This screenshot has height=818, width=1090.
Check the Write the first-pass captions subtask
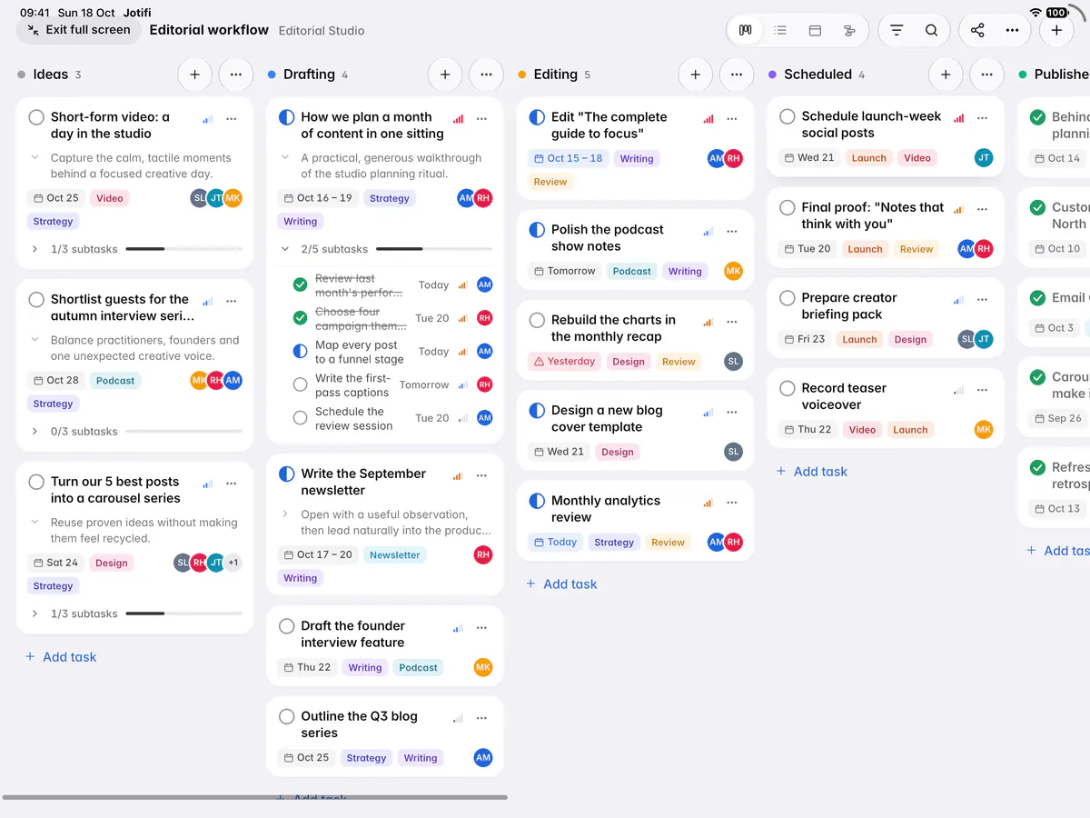point(300,385)
